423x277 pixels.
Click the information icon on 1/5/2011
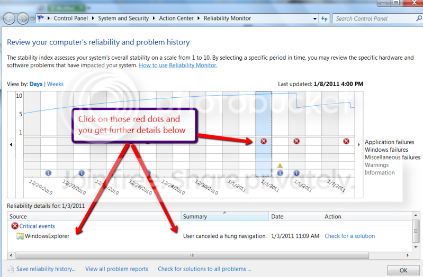pos(296,173)
